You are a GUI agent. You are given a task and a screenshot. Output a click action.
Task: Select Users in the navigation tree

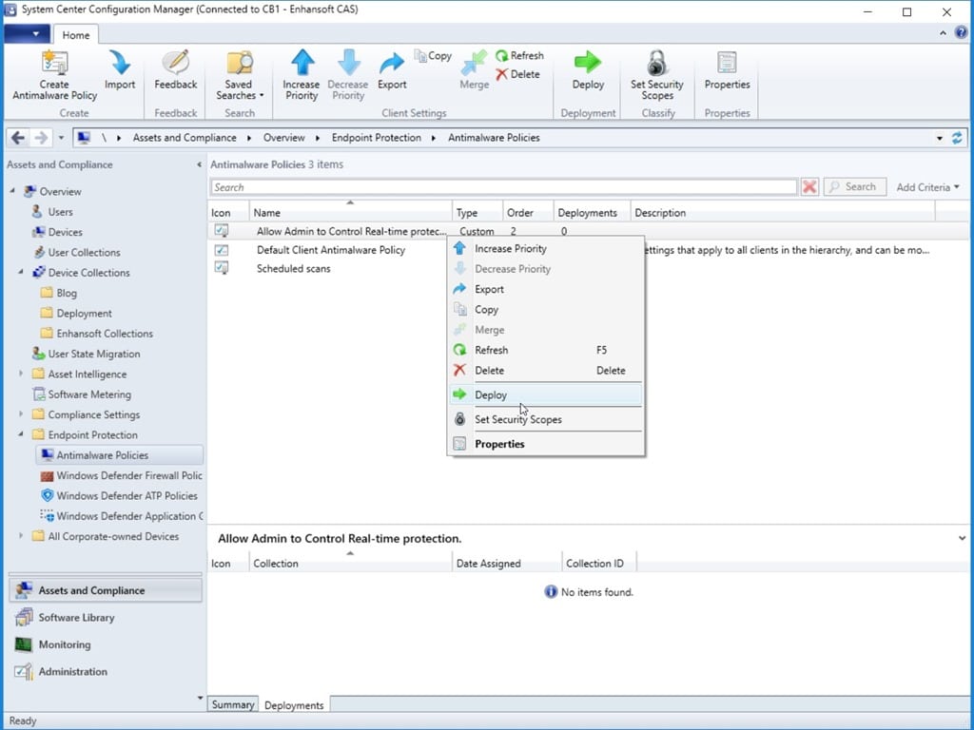coord(60,212)
